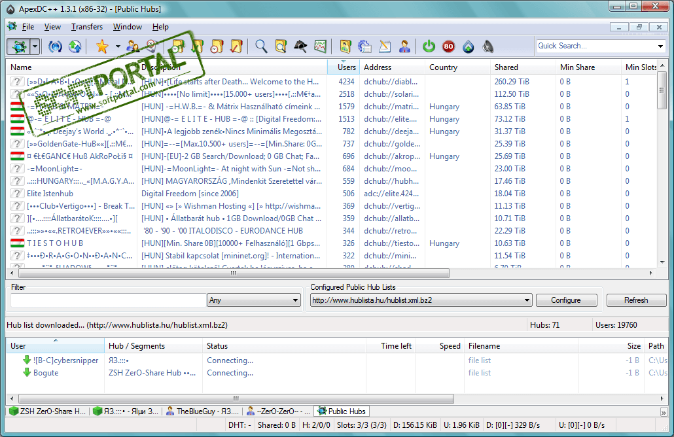Sort hub list by Shared column header

(522, 67)
